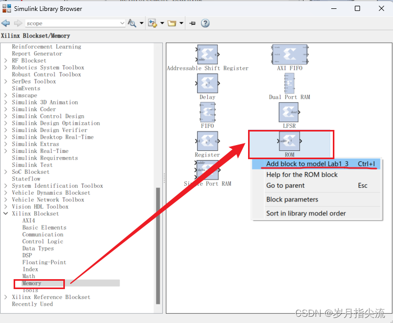Expand the Simscape node
393x323 pixels.
[6, 95]
